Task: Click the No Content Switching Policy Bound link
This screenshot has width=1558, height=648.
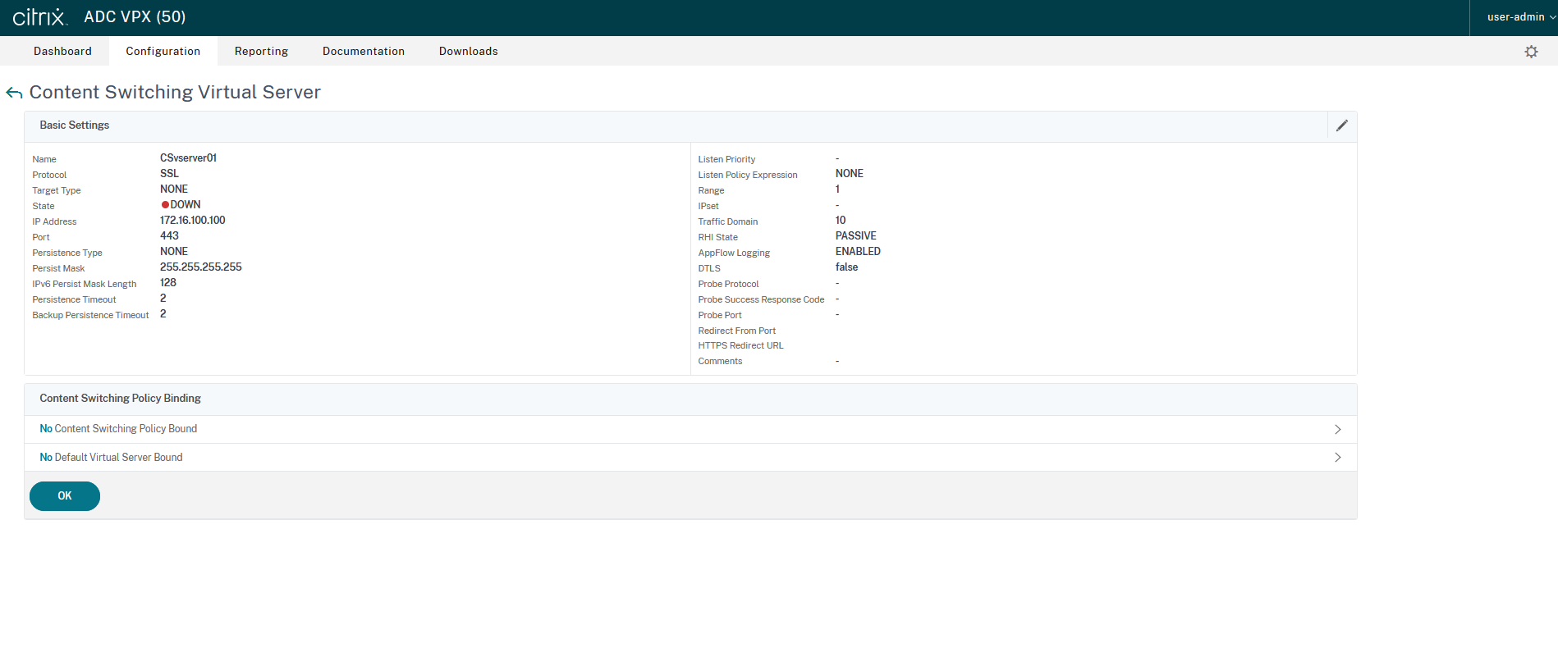Action: click(118, 429)
